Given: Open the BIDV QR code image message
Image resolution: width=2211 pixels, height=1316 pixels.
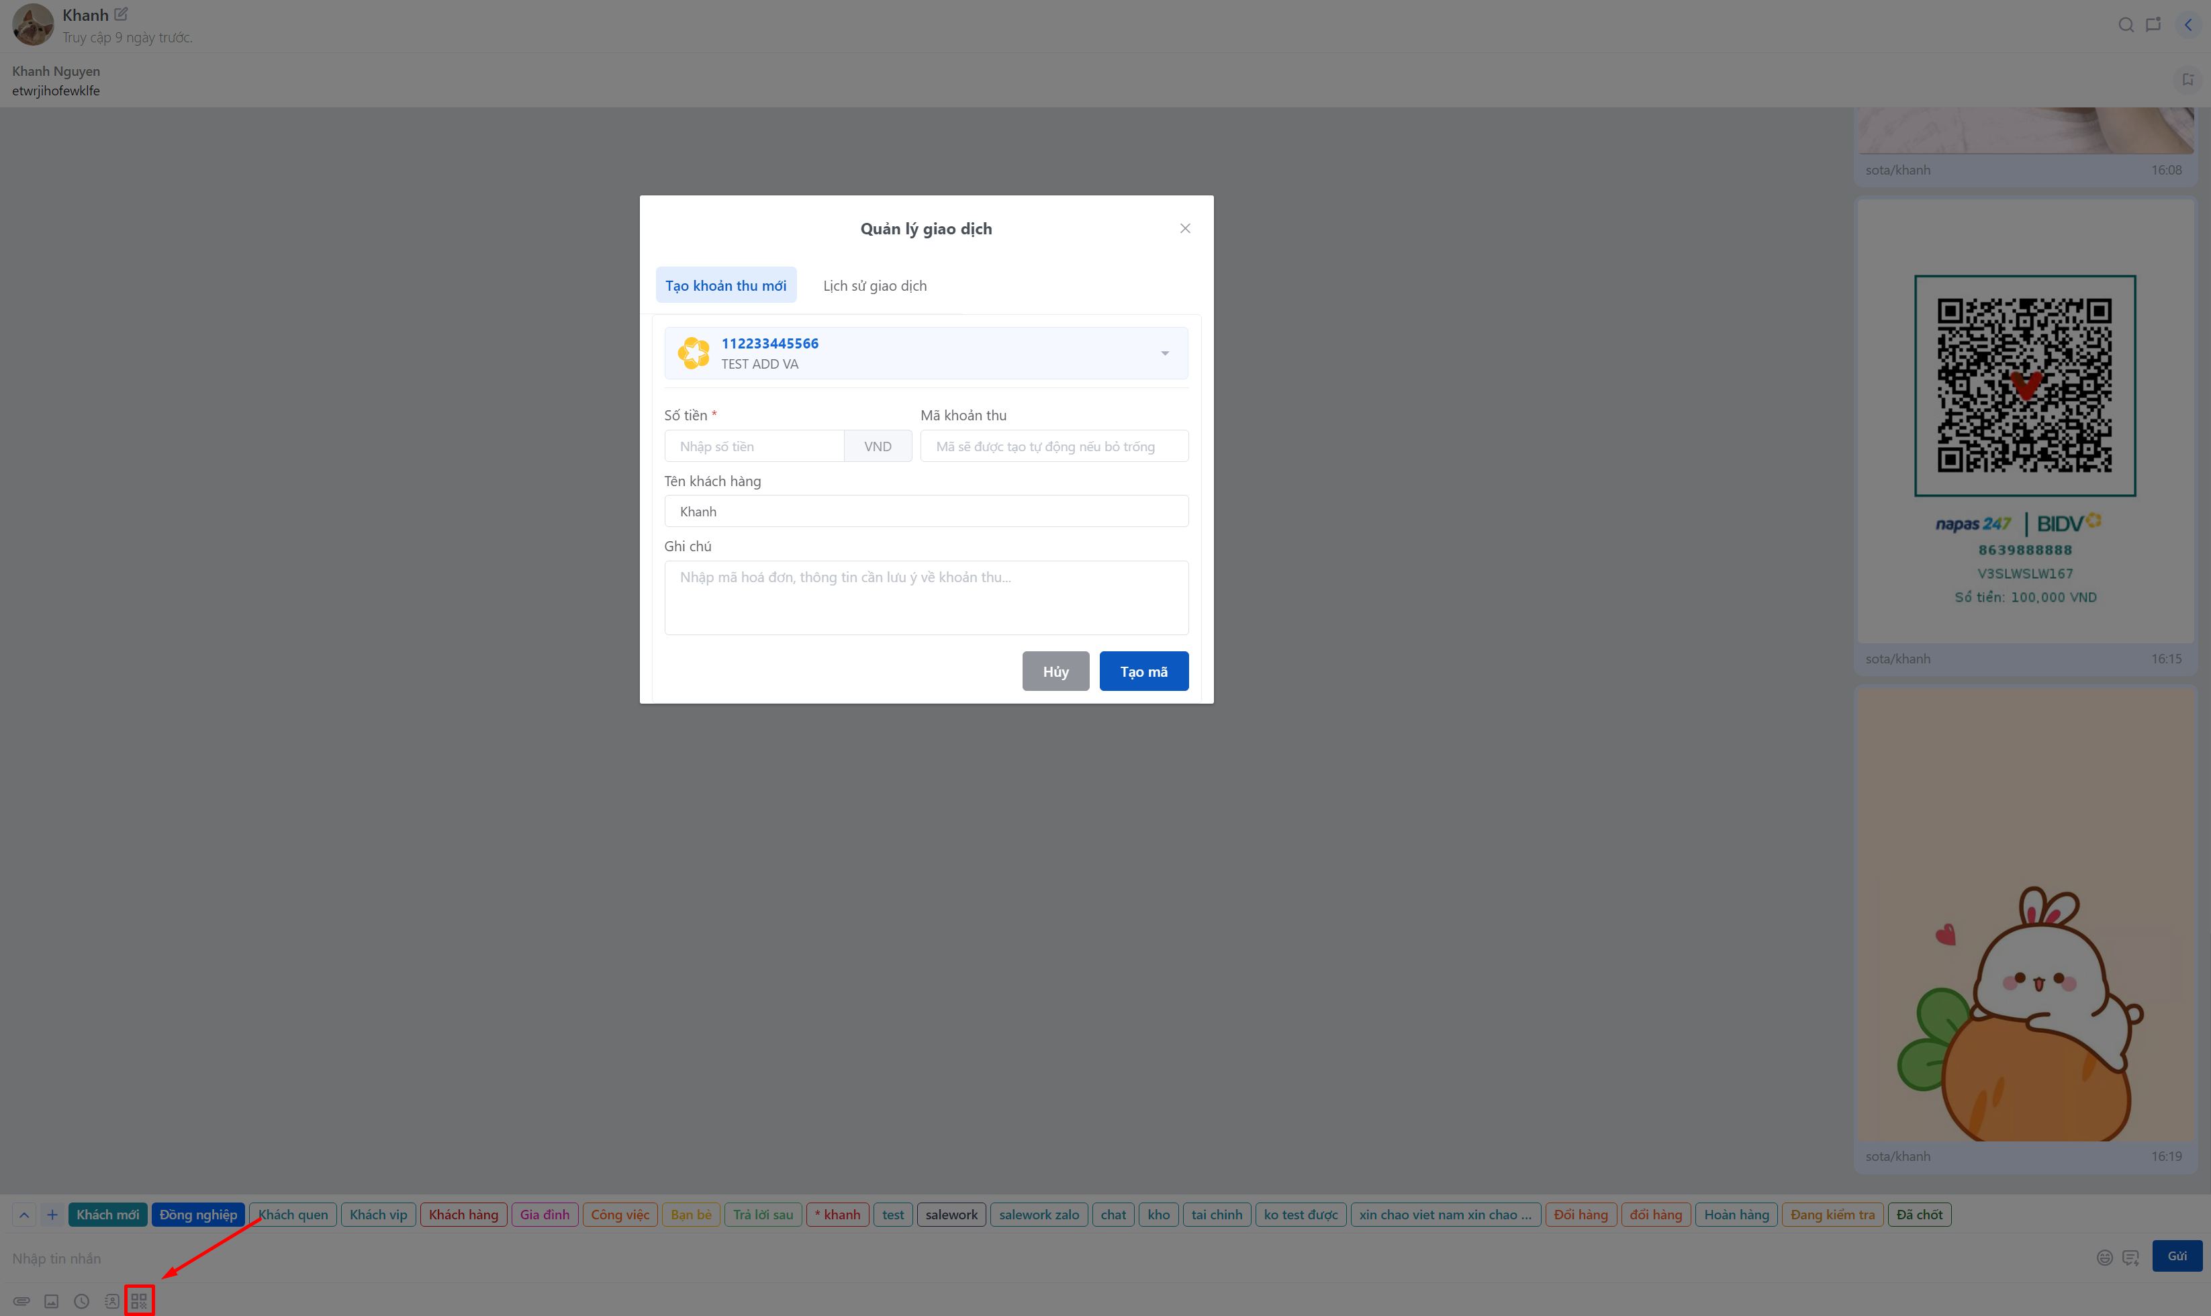Looking at the screenshot, I should (2025, 421).
